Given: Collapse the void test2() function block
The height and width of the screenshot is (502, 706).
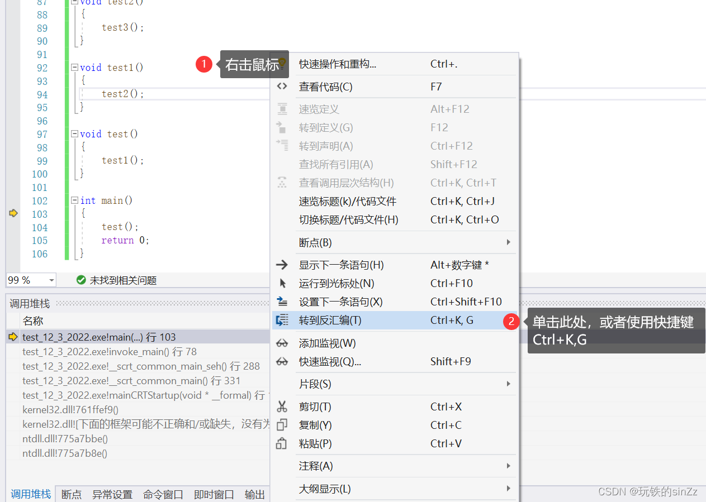Looking at the screenshot, I should tap(75, 2).
